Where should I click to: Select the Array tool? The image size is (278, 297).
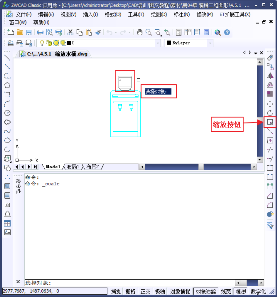[x=270, y=94]
